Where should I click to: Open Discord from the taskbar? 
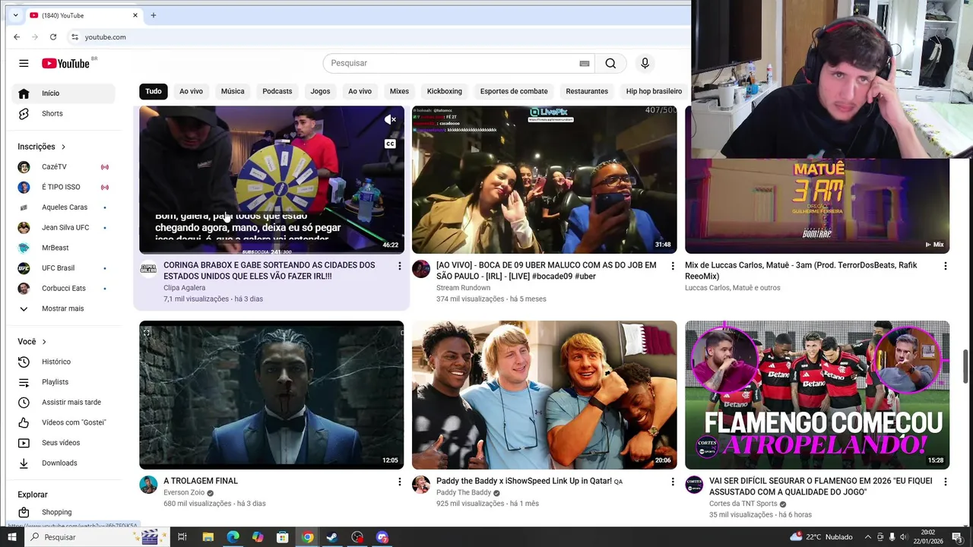pos(382,537)
